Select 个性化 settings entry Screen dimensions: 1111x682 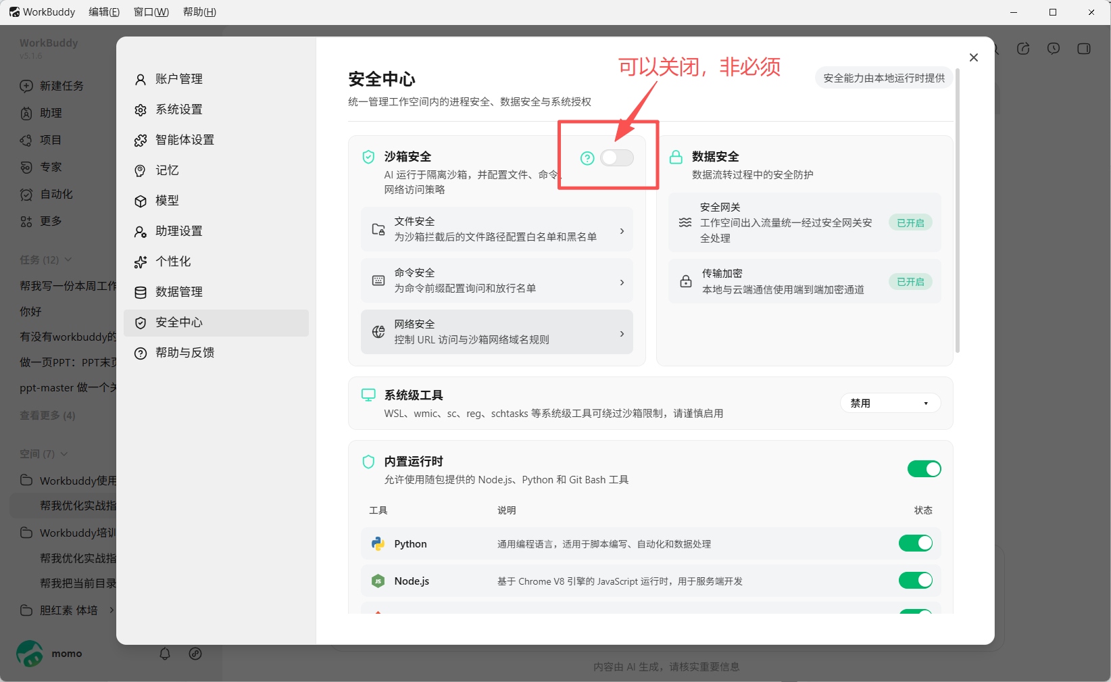(x=216, y=262)
